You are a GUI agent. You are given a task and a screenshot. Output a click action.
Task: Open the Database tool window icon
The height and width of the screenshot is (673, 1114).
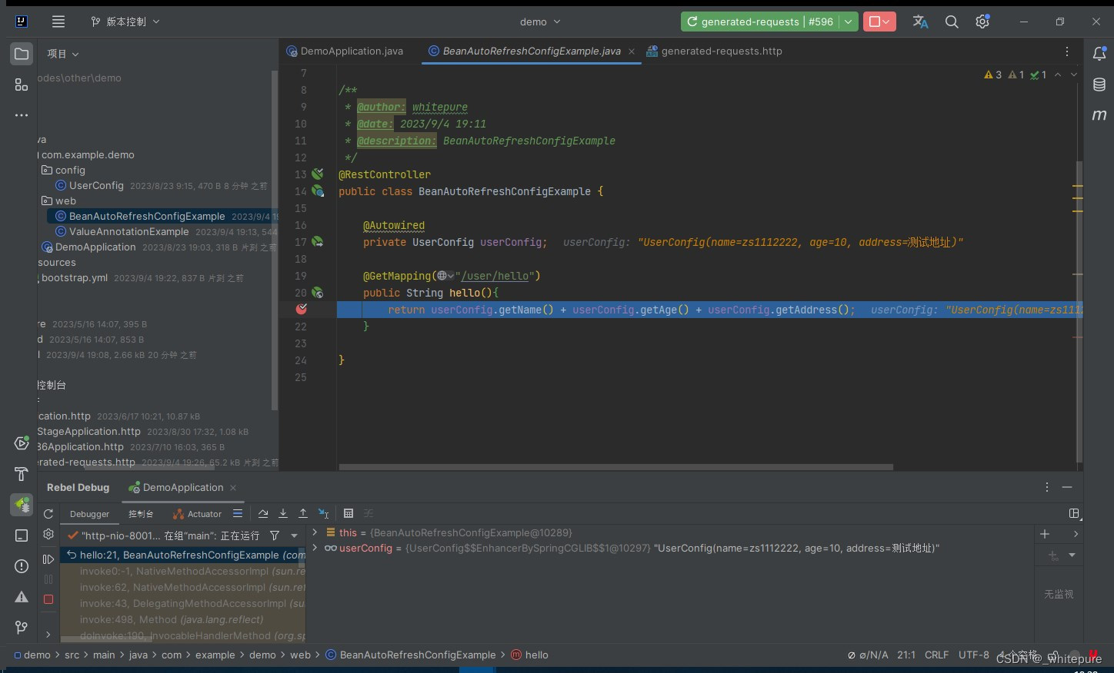[x=1099, y=85]
